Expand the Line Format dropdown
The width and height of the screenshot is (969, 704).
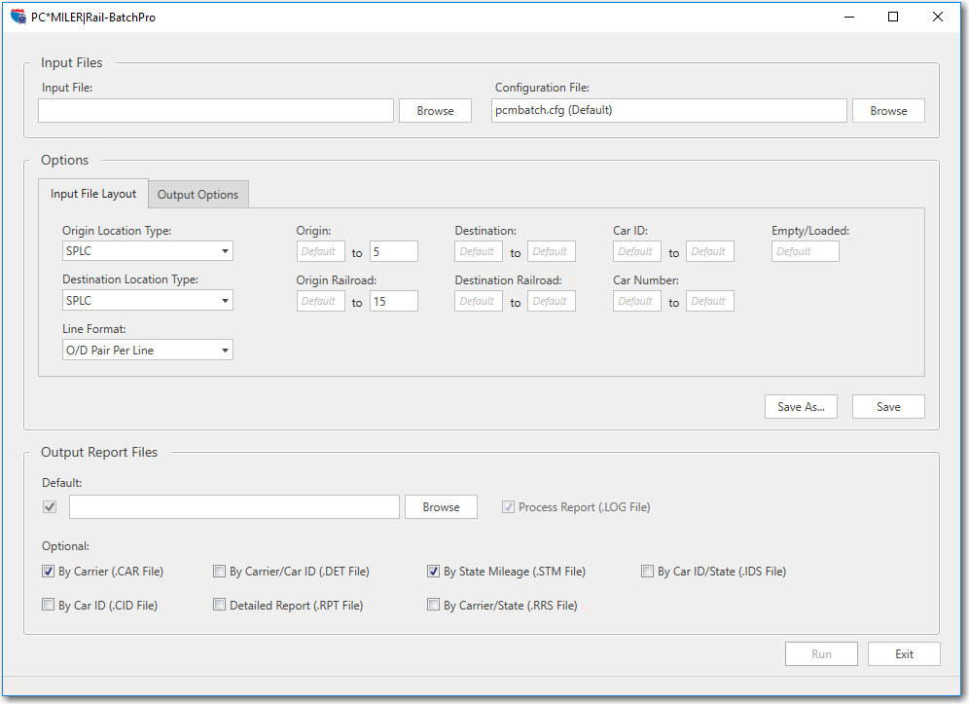pyautogui.click(x=148, y=351)
